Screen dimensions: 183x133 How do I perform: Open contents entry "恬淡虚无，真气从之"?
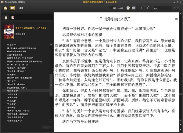[16, 71]
